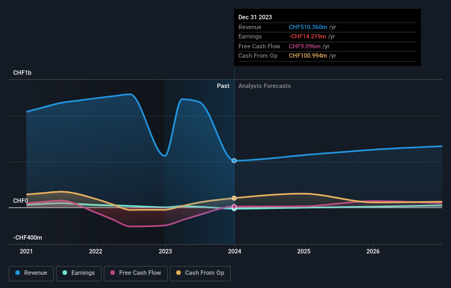This screenshot has height=288, width=451.
Task: Click the 'Cash From Op' row label in tooltip
Action: coord(258,56)
